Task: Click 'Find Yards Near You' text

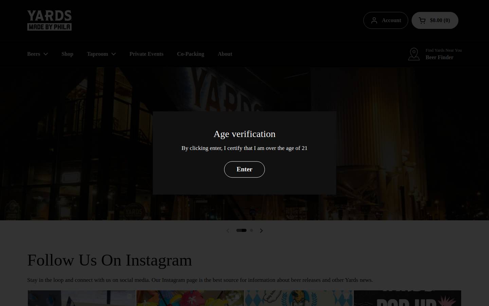Action: [443, 50]
